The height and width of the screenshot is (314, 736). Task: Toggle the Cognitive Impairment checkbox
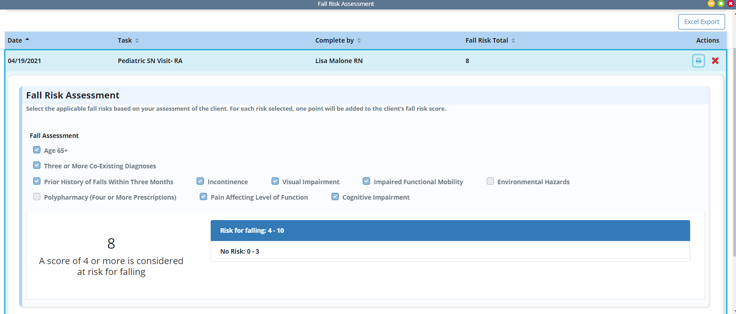click(335, 196)
